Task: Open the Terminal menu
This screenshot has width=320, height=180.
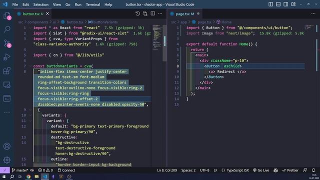Action: coord(93,4)
